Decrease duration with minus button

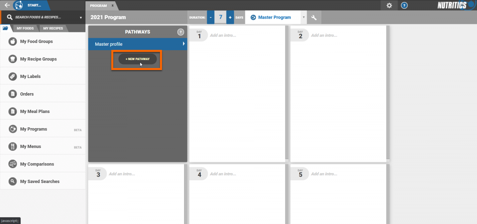pos(211,18)
